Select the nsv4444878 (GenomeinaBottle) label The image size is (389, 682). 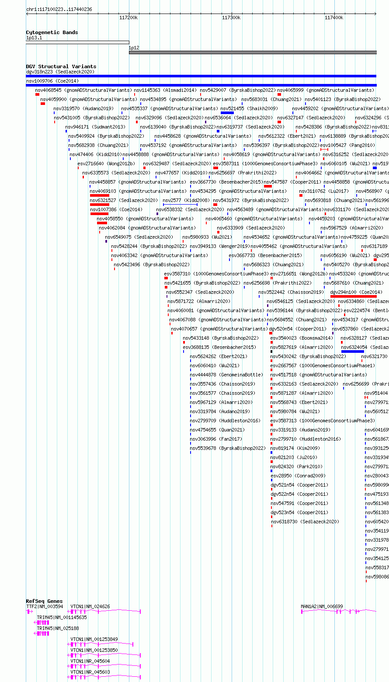(226, 375)
